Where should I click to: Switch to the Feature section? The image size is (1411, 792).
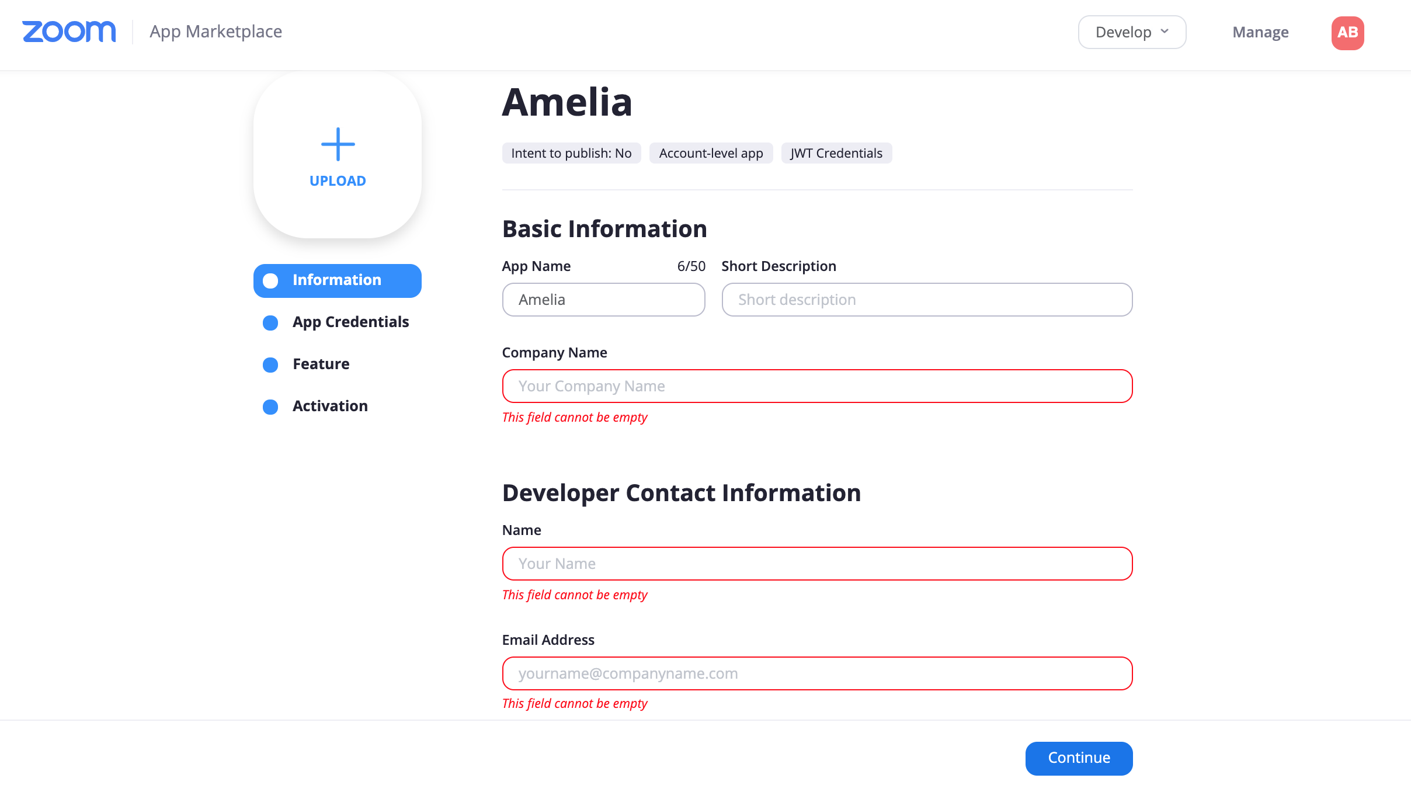tap(321, 364)
